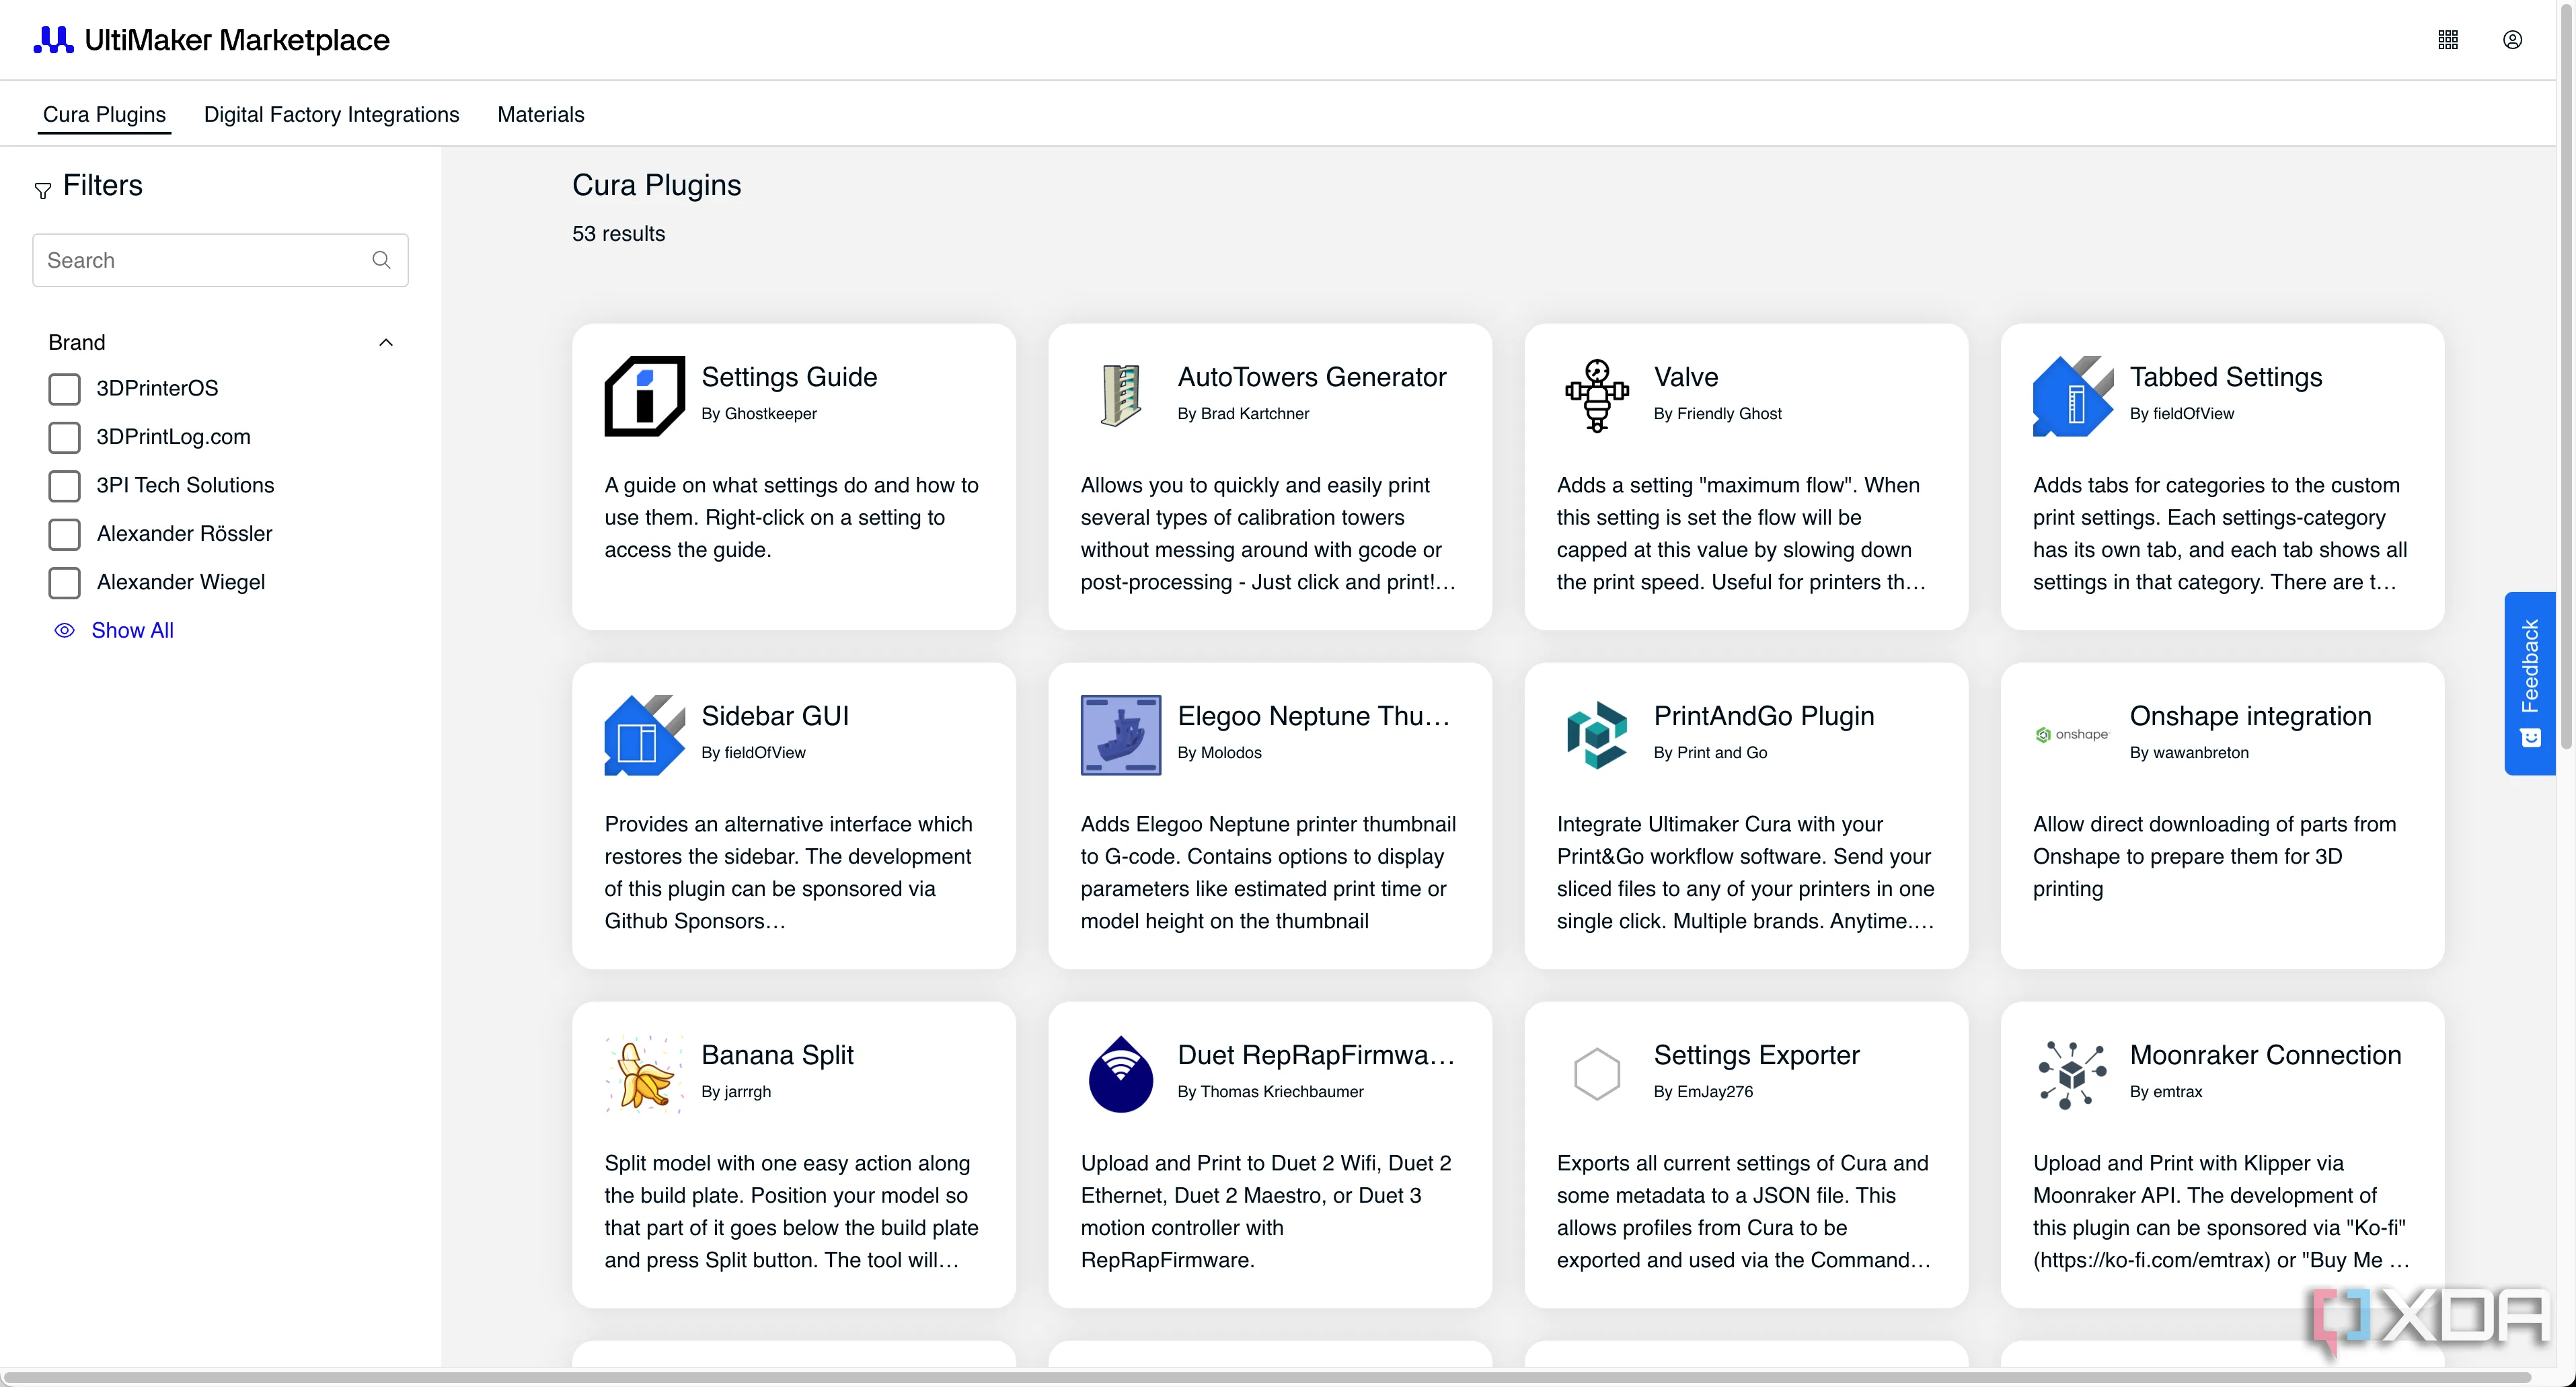Switch to the Cura Plugins tab

click(105, 114)
